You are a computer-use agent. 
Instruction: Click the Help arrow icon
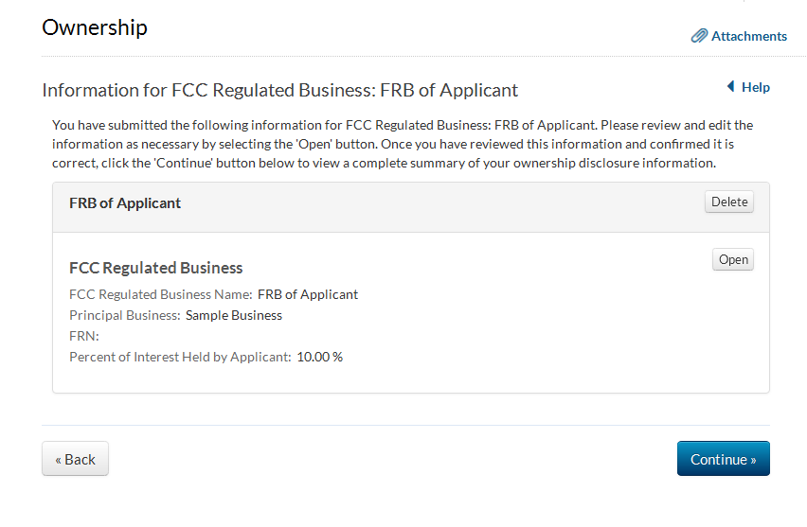730,87
